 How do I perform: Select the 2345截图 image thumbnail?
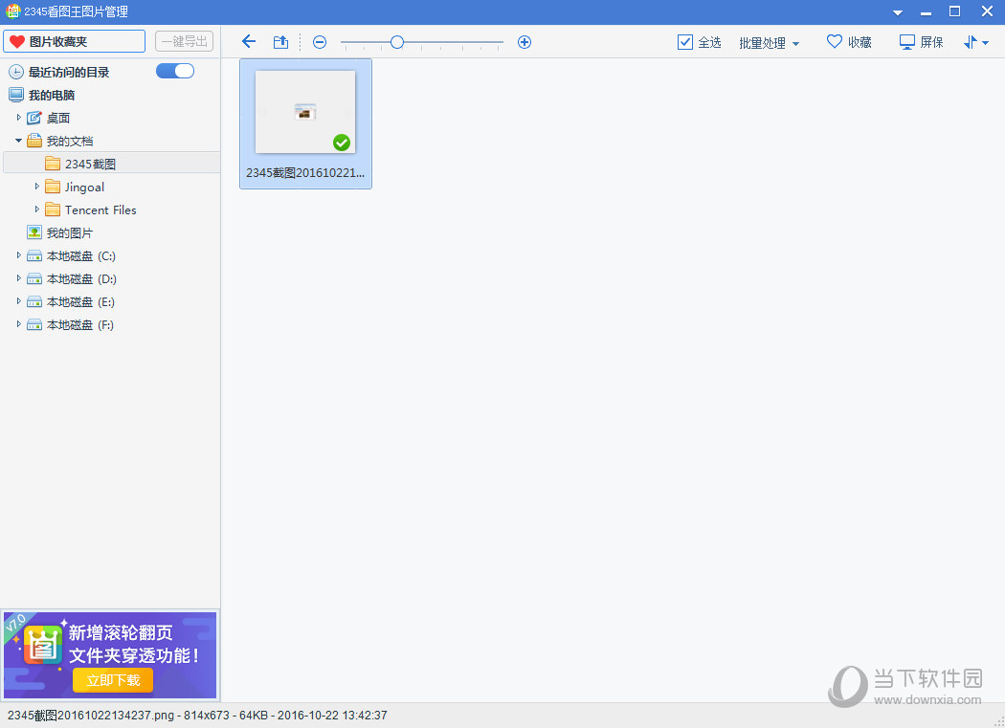[305, 113]
